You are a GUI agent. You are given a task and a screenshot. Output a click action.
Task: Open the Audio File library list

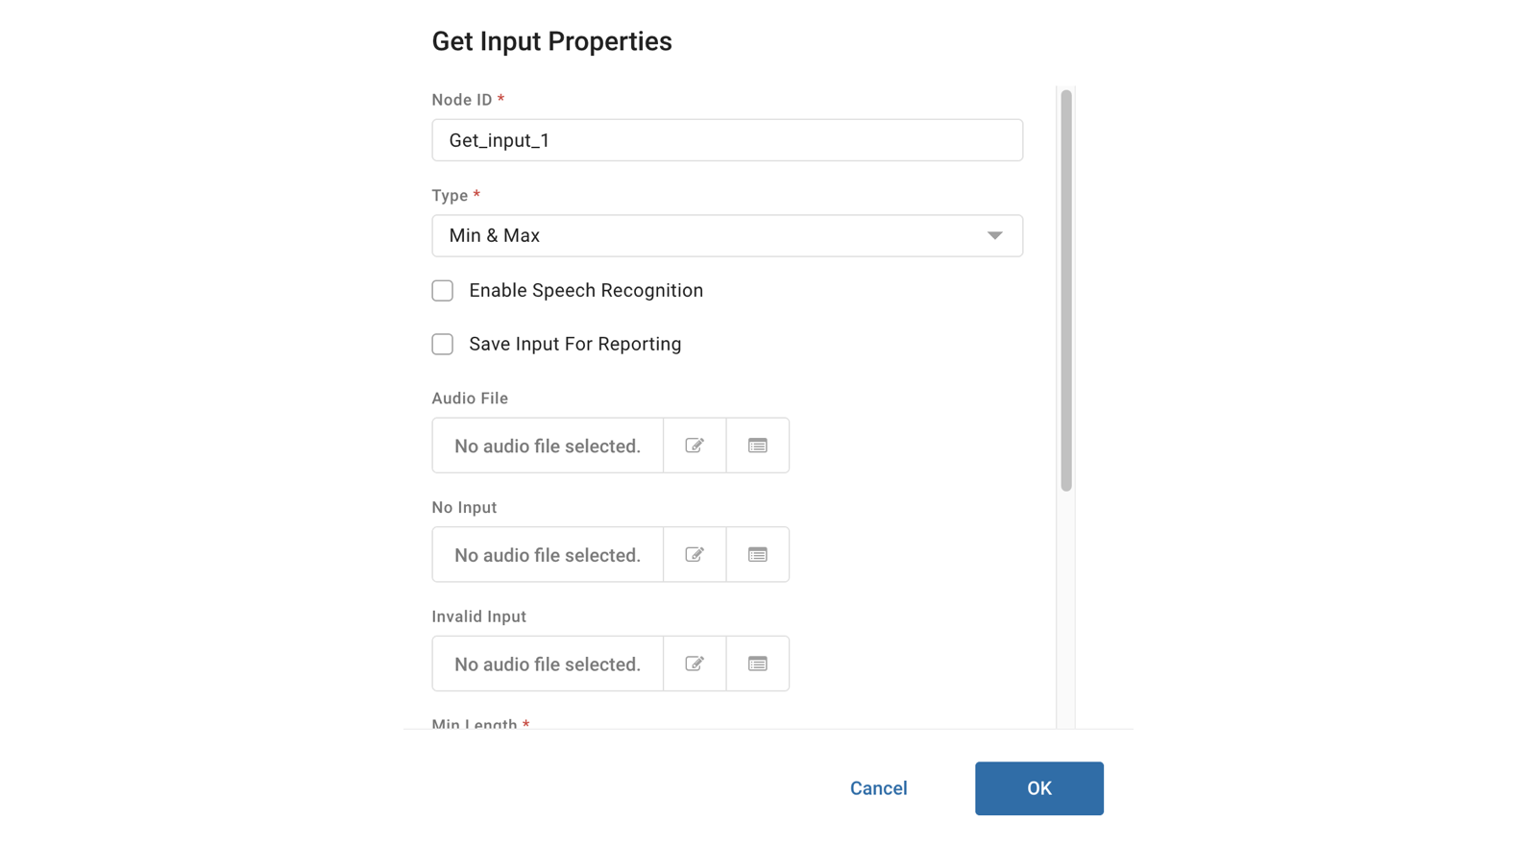click(x=758, y=446)
